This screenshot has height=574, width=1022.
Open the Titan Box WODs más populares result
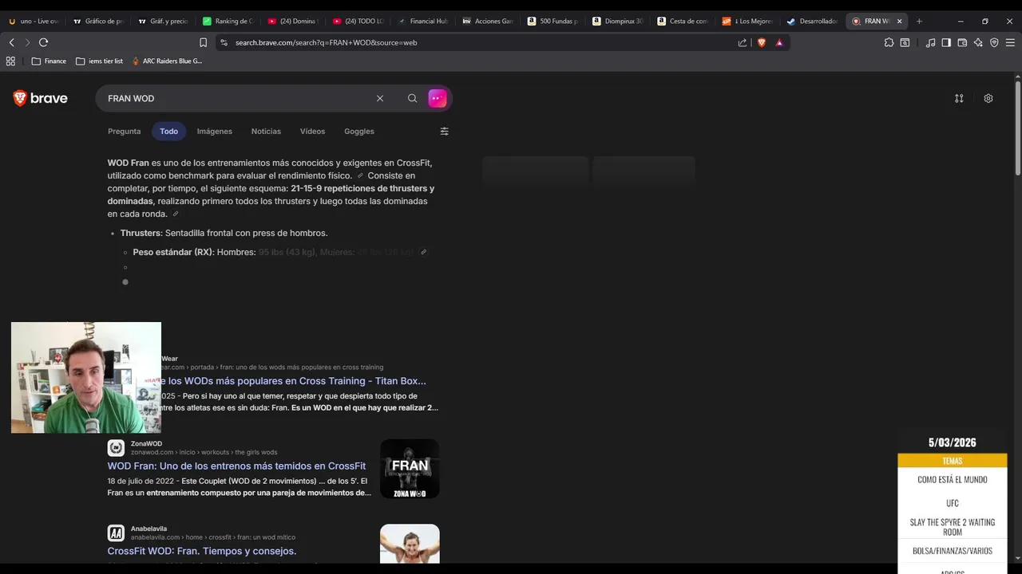click(294, 381)
